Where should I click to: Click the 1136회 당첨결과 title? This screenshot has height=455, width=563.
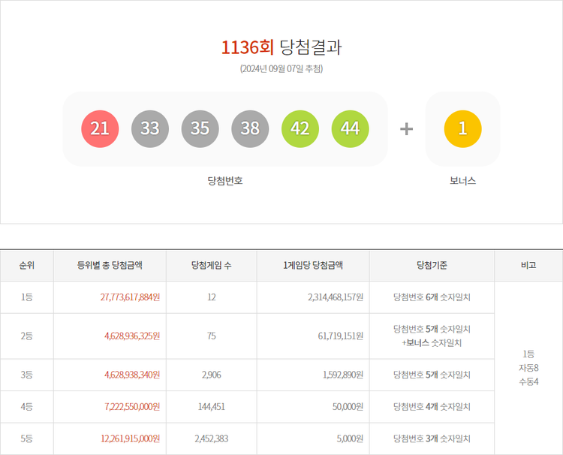(x=281, y=47)
